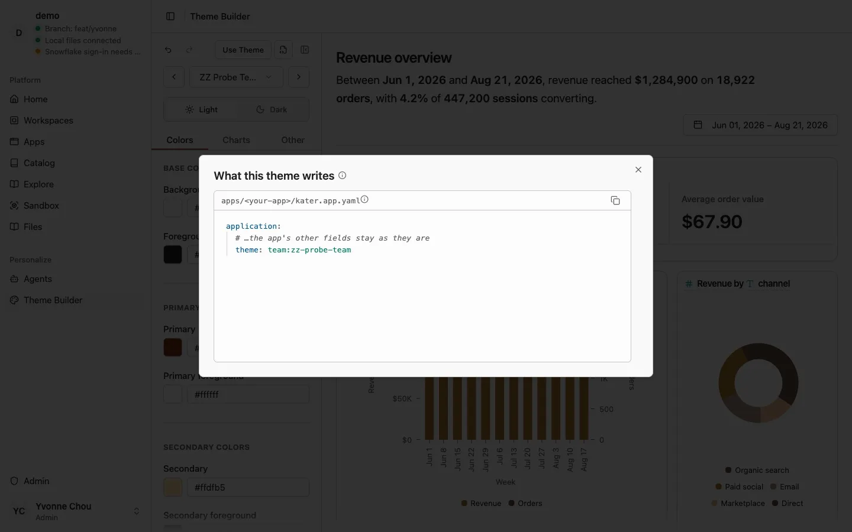This screenshot has height=532, width=852.
Task: Open the Other tab
Action: tap(293, 140)
